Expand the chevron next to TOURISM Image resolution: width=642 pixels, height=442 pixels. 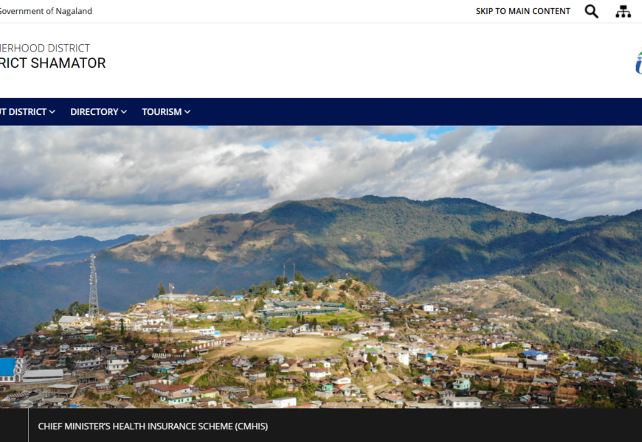pyautogui.click(x=187, y=112)
